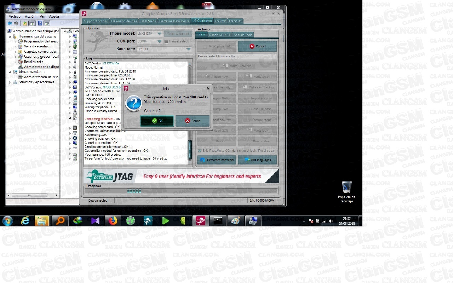
Task: Expand Servicios y Aplicaciones node
Action: click(x=10, y=82)
